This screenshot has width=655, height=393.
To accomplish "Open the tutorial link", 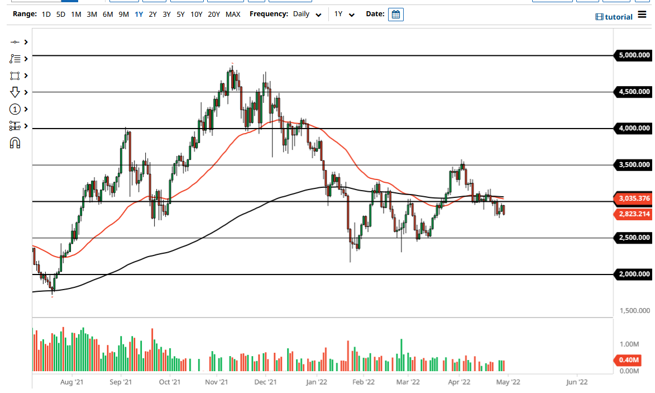I will 614,16.
